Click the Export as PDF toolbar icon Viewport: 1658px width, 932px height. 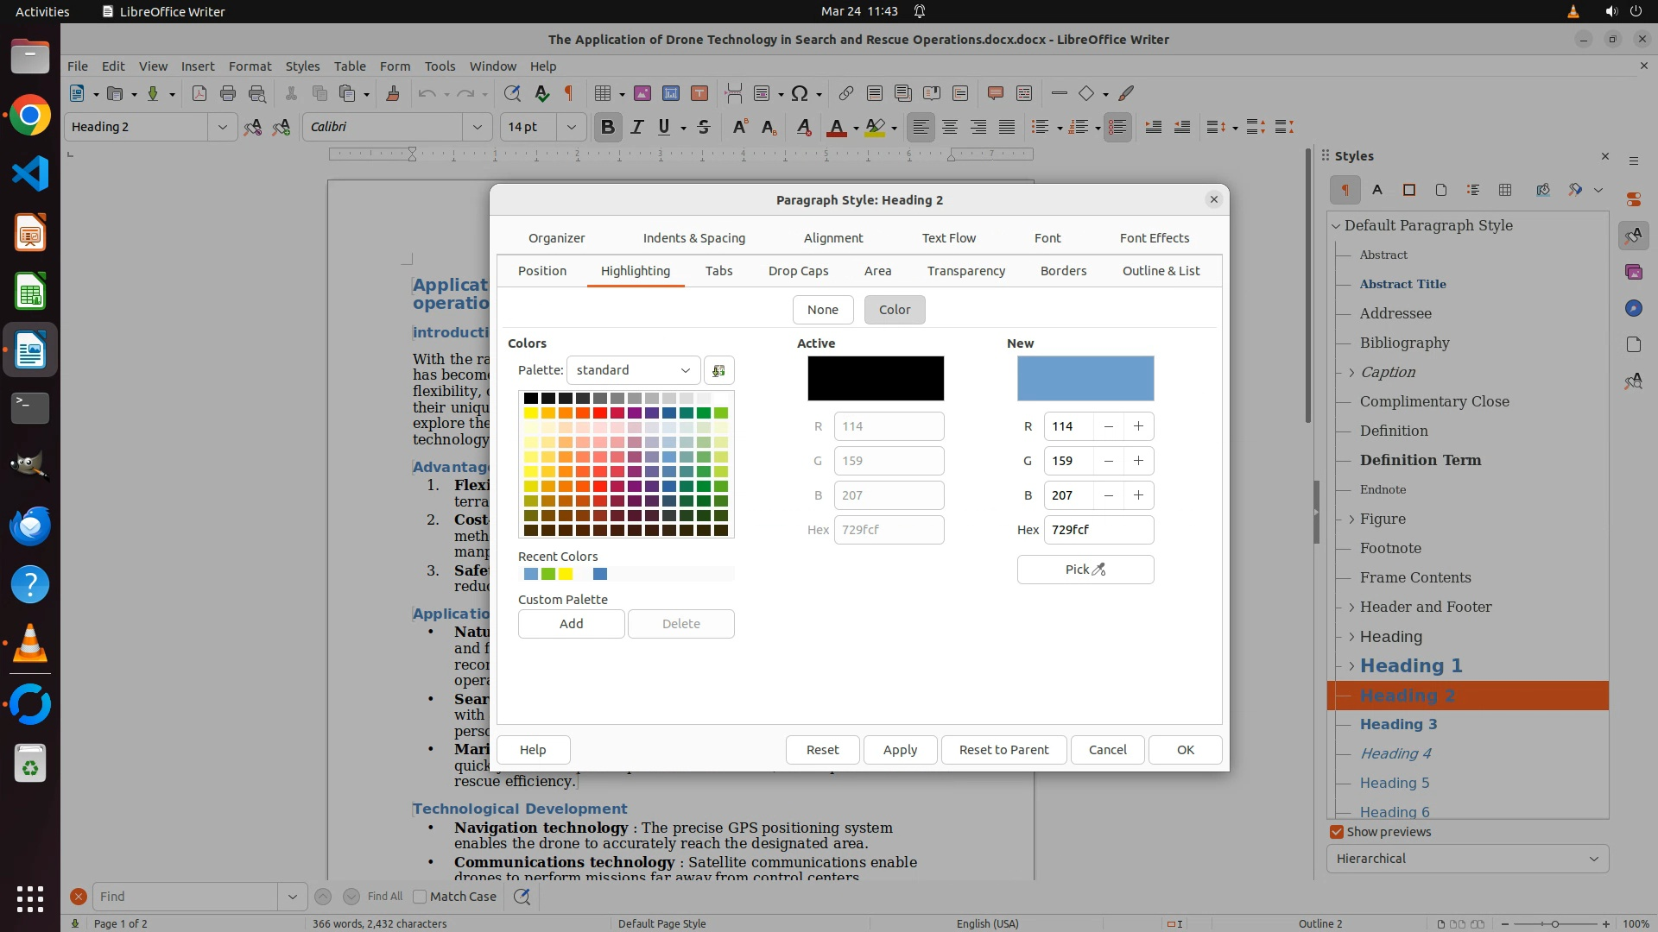click(x=199, y=94)
